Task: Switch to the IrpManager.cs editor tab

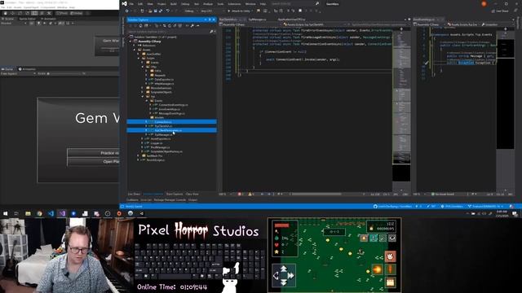Action: pyautogui.click(x=257, y=20)
